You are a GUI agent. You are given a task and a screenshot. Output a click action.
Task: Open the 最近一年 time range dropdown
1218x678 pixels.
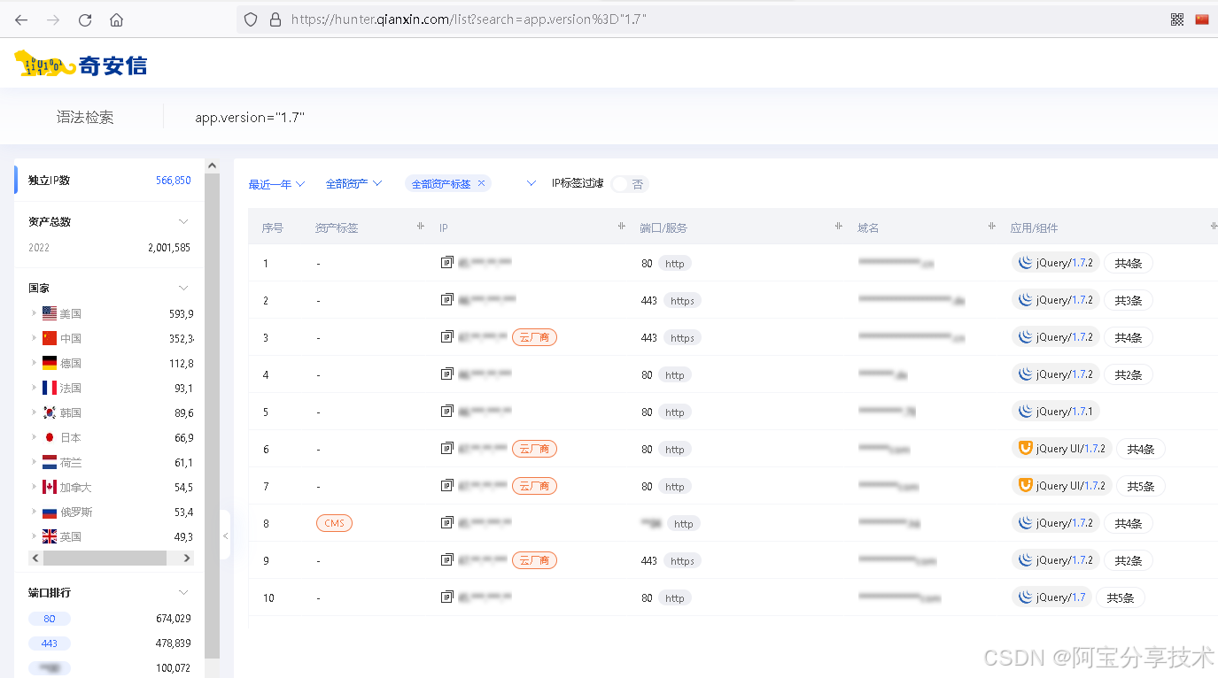276,184
